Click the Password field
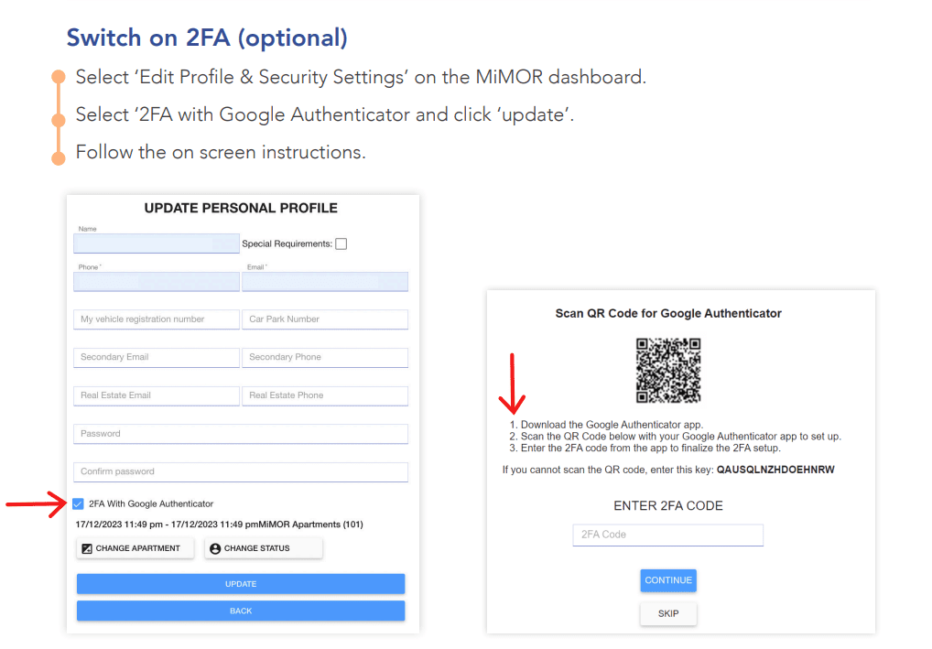Image resolution: width=932 pixels, height=649 pixels. (x=241, y=434)
